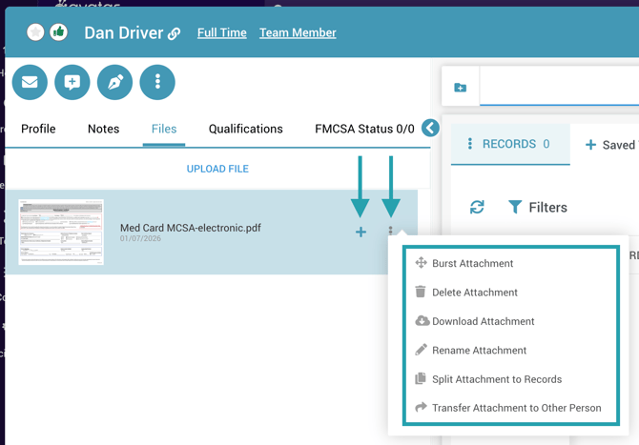Collapse the panel with the left chevron arrow
639x445 pixels.
point(430,128)
